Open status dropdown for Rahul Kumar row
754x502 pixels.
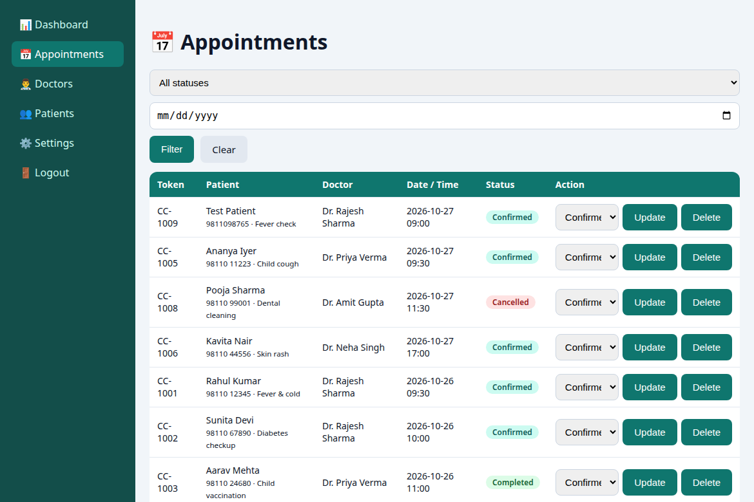(x=586, y=387)
